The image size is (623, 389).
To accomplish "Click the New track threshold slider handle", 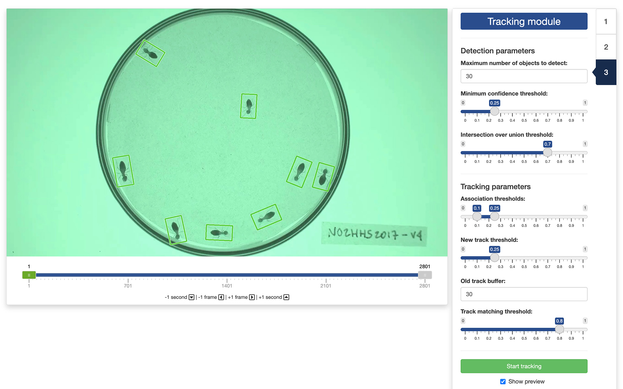I will pos(495,258).
